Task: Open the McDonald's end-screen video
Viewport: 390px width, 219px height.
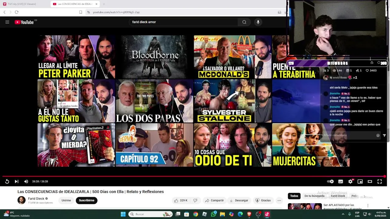Action: point(232,57)
